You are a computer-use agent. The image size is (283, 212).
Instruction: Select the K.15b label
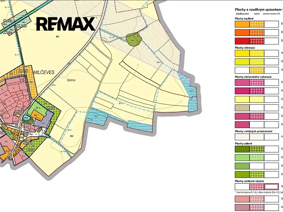[x=22, y=26]
